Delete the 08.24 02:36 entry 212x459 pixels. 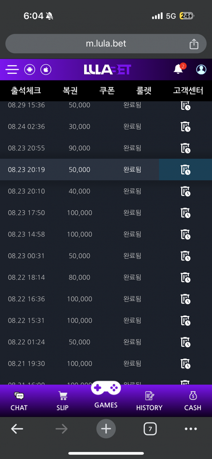pyautogui.click(x=185, y=127)
